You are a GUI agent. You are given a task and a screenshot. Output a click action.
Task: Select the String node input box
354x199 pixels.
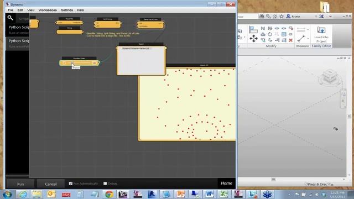(x=69, y=32)
